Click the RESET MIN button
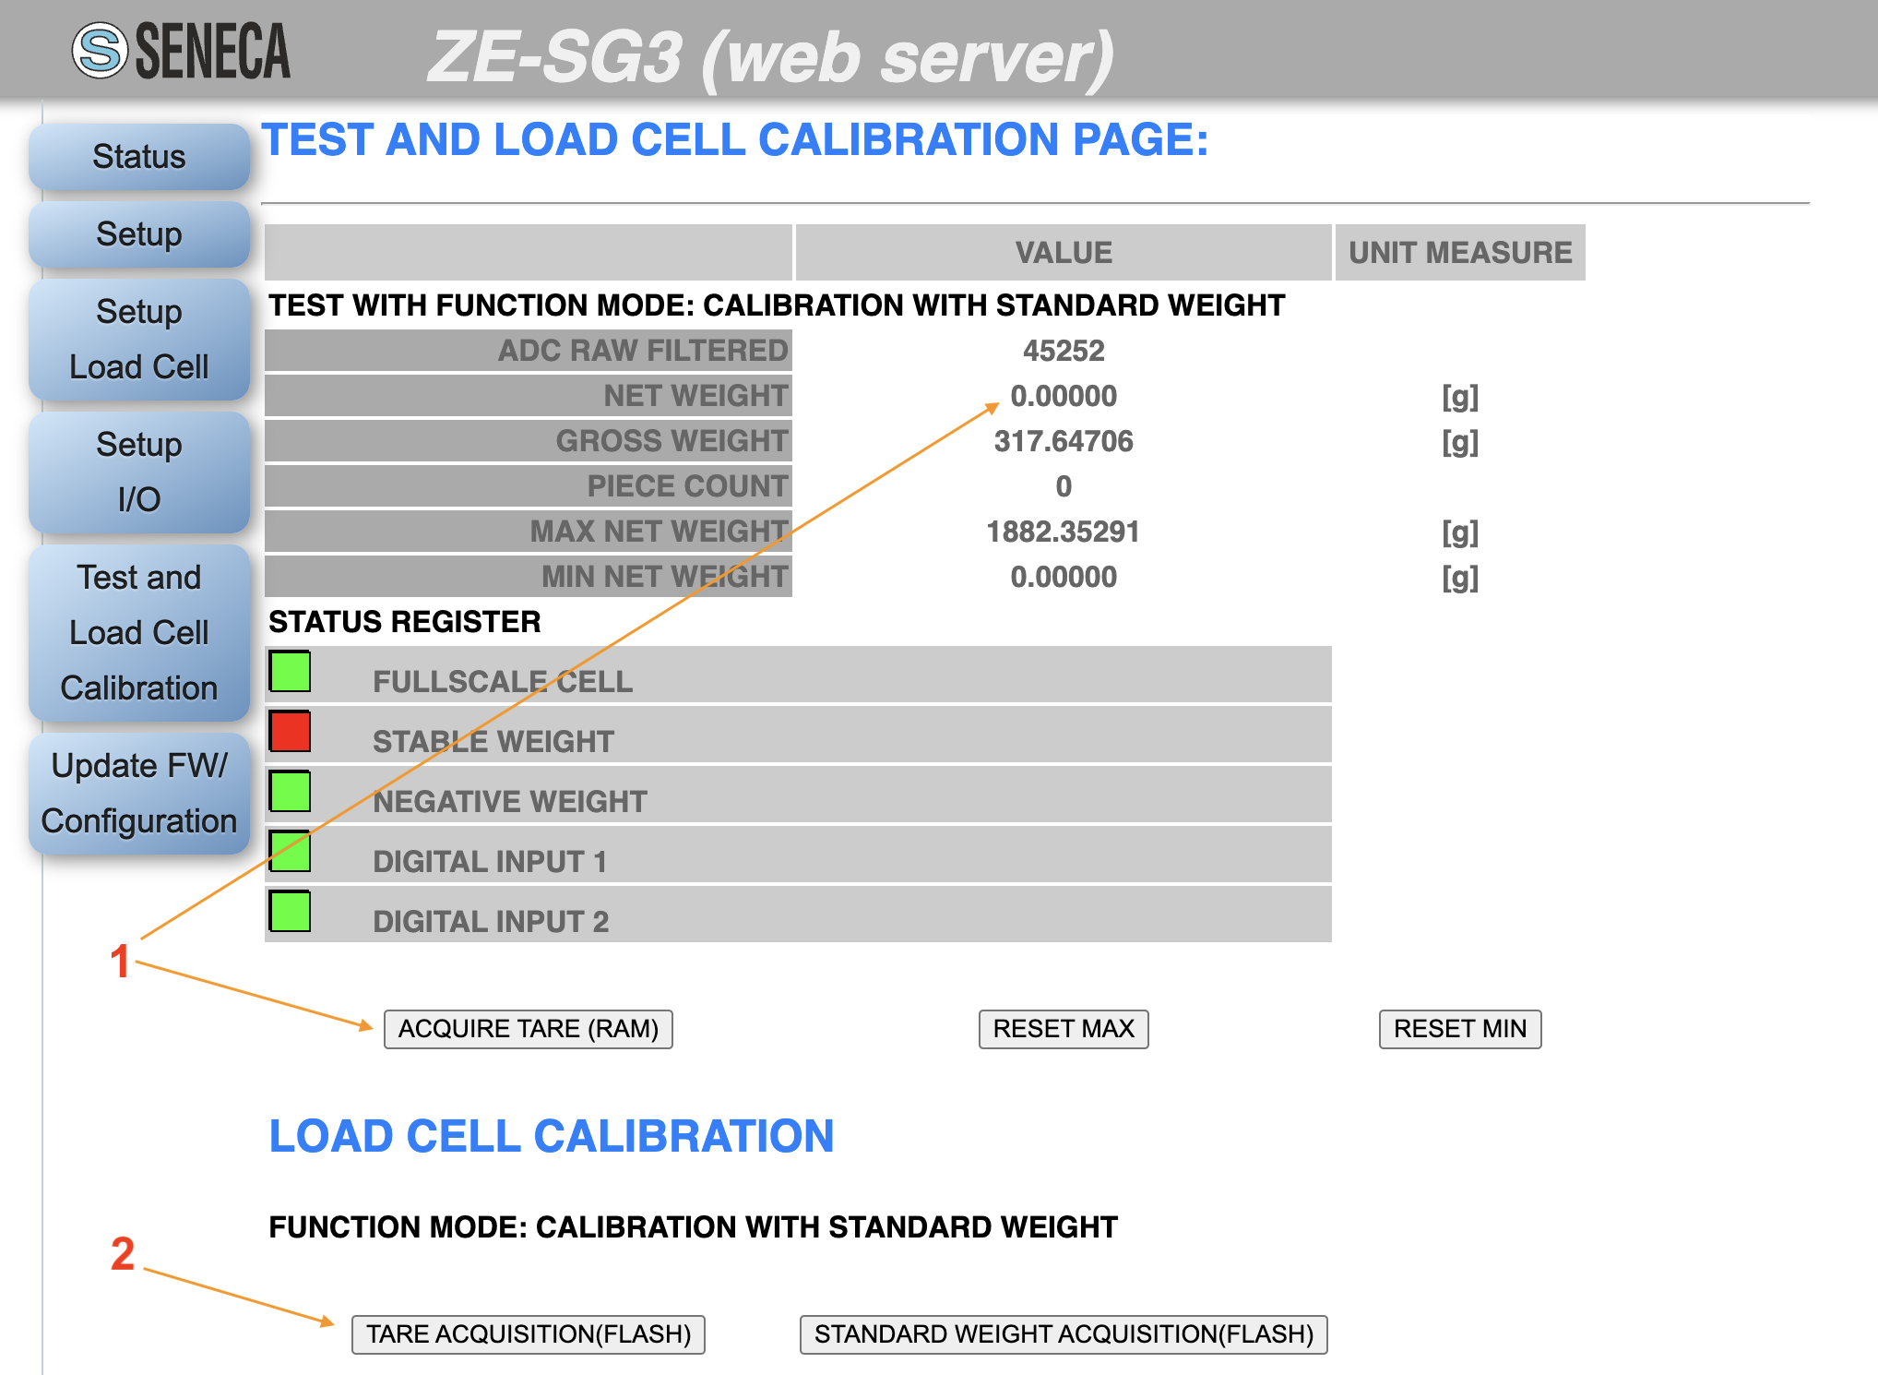Image resolution: width=1878 pixels, height=1375 pixels. 1460,1029
